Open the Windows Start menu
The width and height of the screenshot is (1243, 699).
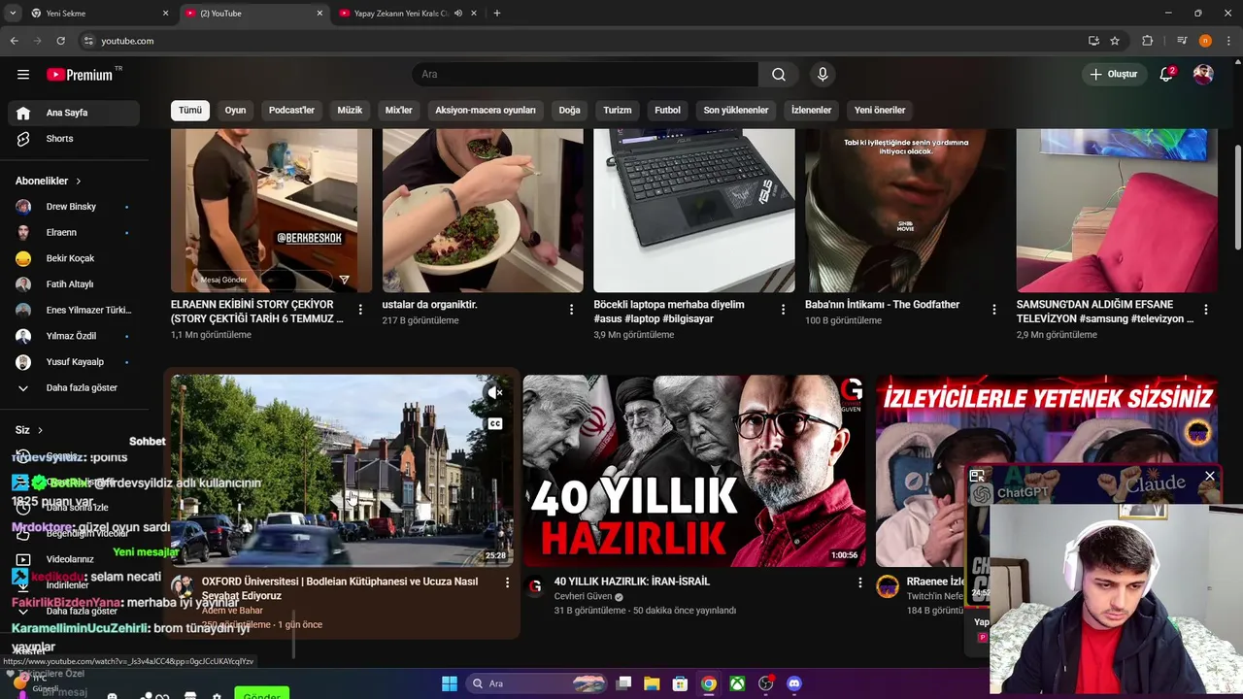[450, 683]
